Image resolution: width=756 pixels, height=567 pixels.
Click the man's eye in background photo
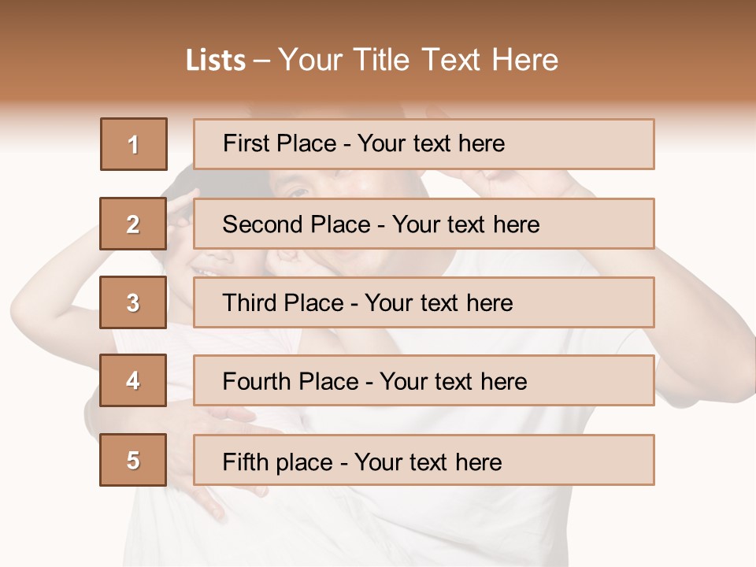click(x=298, y=191)
